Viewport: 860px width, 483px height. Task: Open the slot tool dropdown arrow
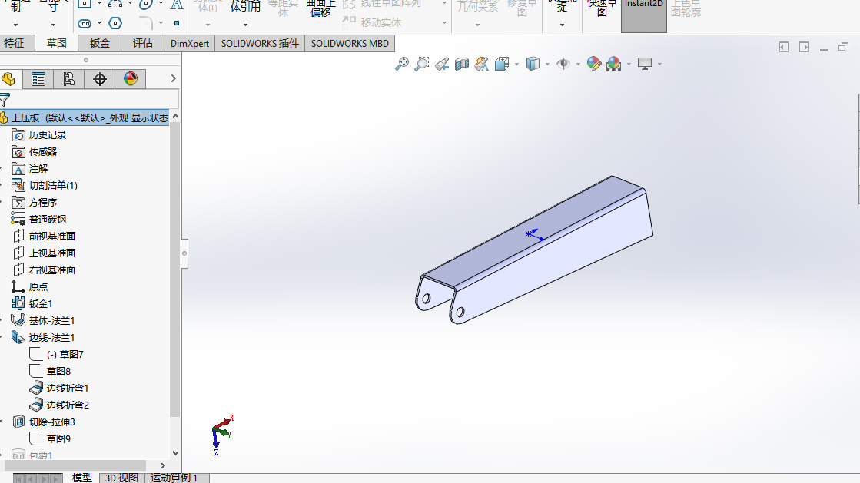[99, 23]
